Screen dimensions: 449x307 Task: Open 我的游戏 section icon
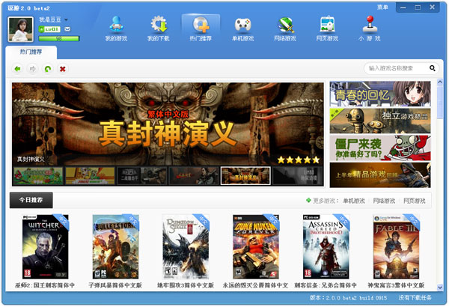tap(116, 24)
